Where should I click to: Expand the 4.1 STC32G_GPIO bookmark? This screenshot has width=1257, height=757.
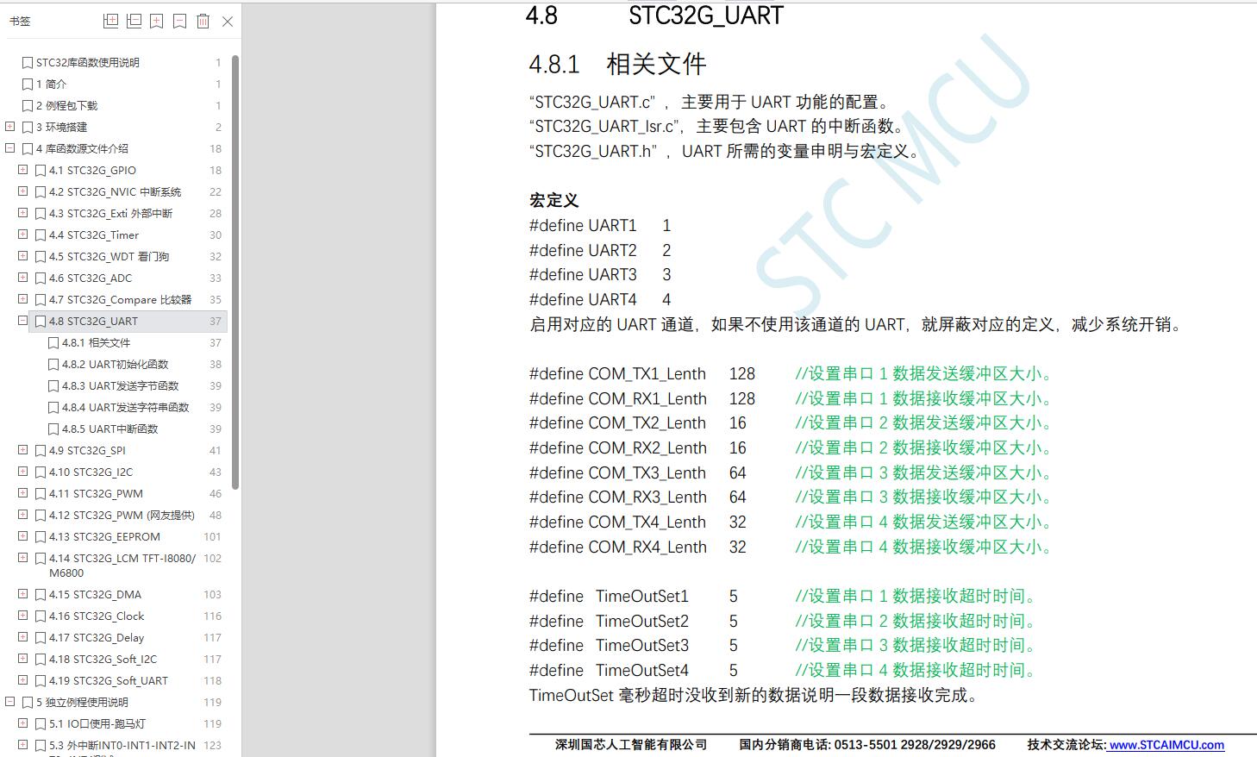coord(23,170)
